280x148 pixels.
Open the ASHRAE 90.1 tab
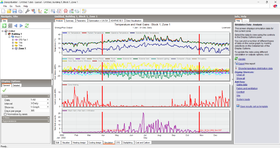(x=117, y=21)
